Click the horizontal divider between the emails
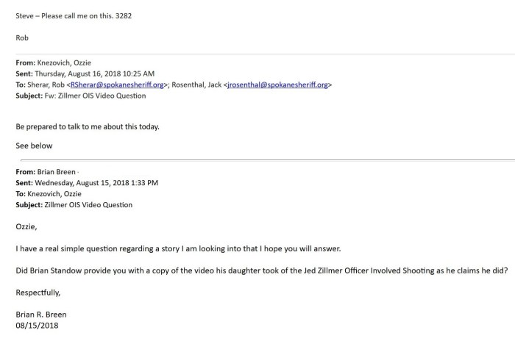The image size is (515, 341). [265, 159]
